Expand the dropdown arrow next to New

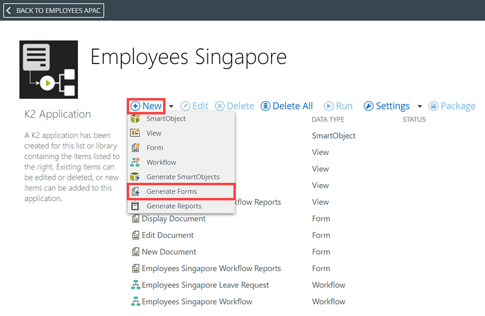pos(171,107)
